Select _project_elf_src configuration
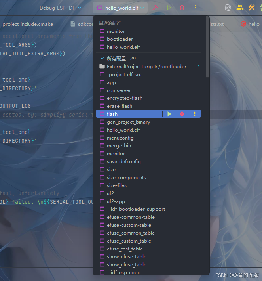The image size is (262, 281). click(x=148, y=75)
